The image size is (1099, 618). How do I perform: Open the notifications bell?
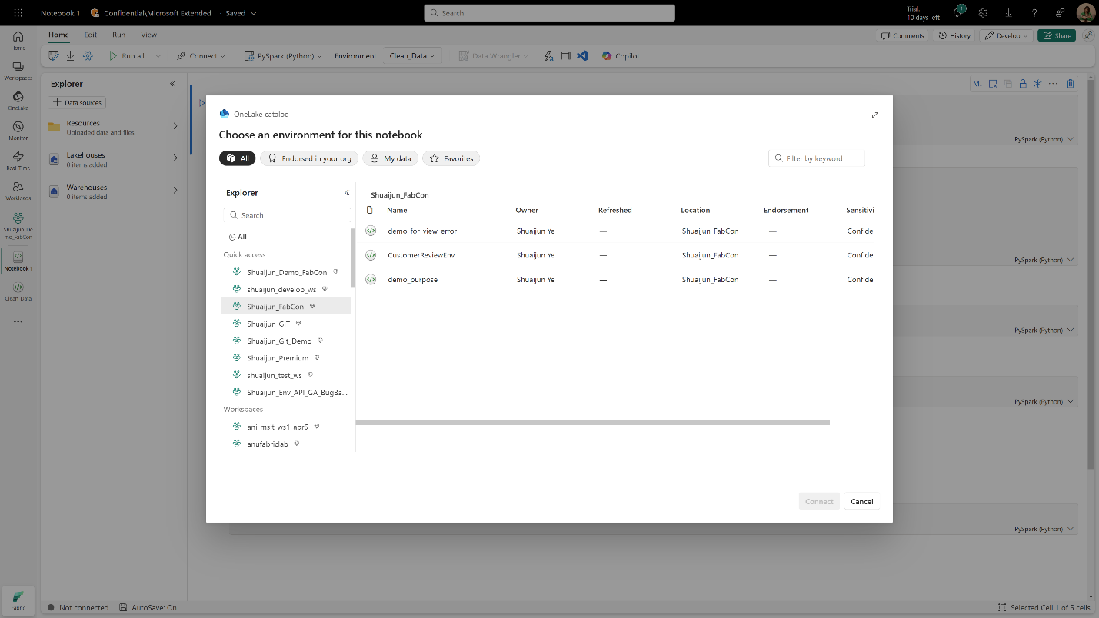[958, 12]
